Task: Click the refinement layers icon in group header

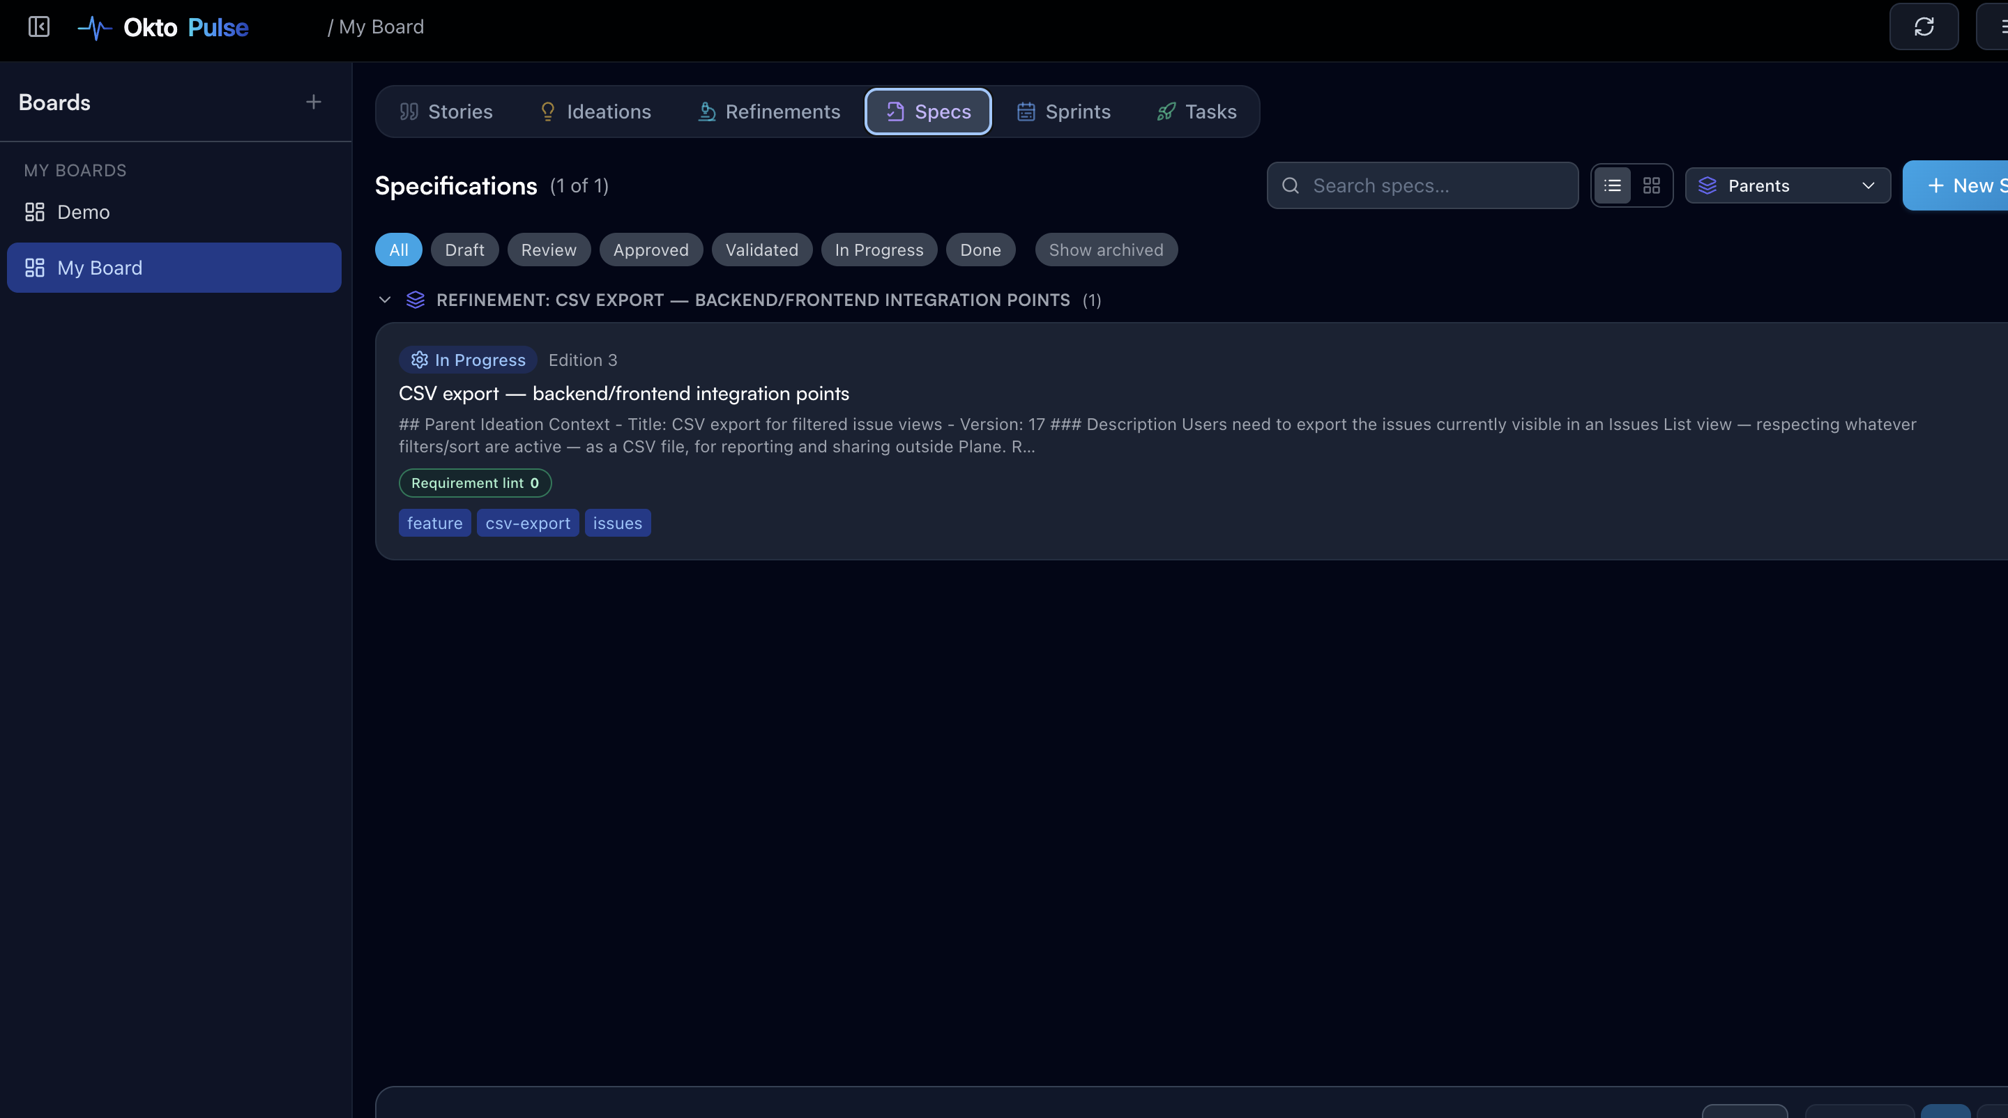Action: click(x=416, y=300)
